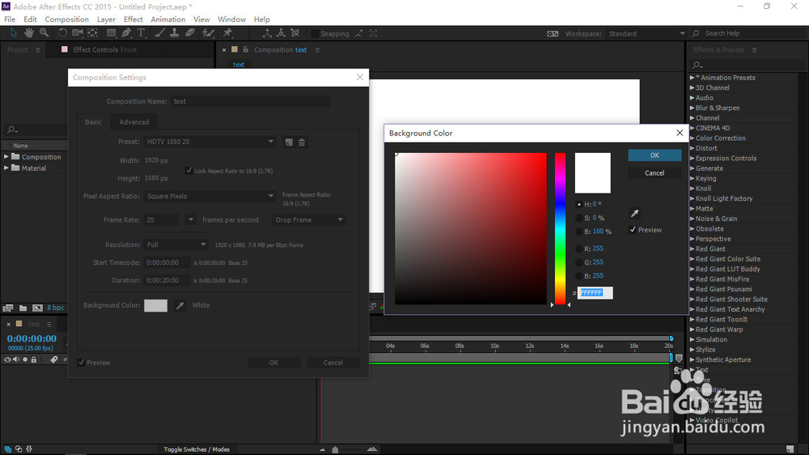Select the Eraser tool
Image resolution: width=809 pixels, height=455 pixels.
coord(190,33)
